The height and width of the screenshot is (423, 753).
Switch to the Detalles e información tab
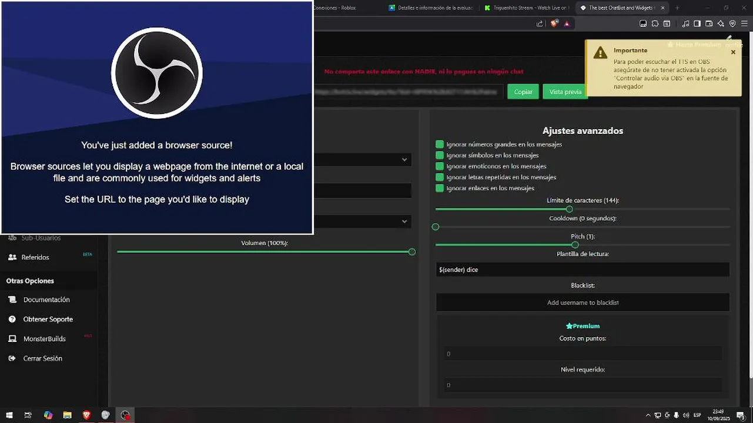430,8
